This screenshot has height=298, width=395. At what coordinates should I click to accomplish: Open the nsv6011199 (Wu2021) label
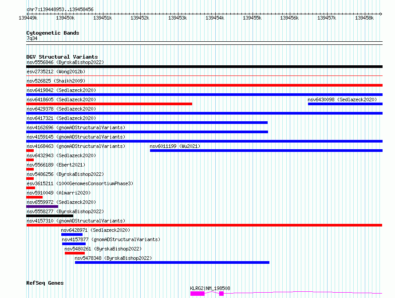175,146
